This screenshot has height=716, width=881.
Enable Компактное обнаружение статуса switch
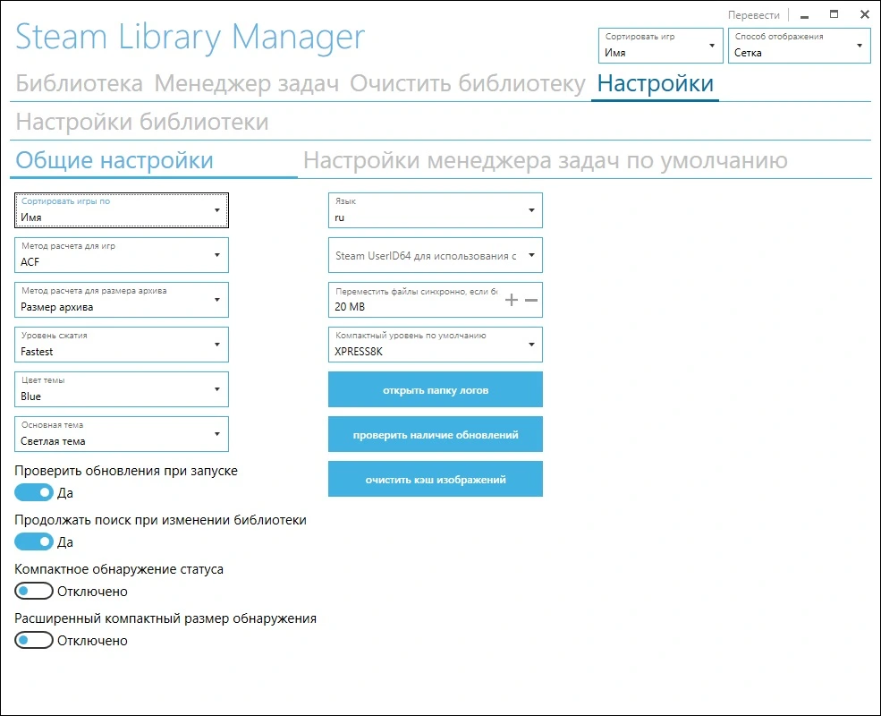tap(34, 592)
